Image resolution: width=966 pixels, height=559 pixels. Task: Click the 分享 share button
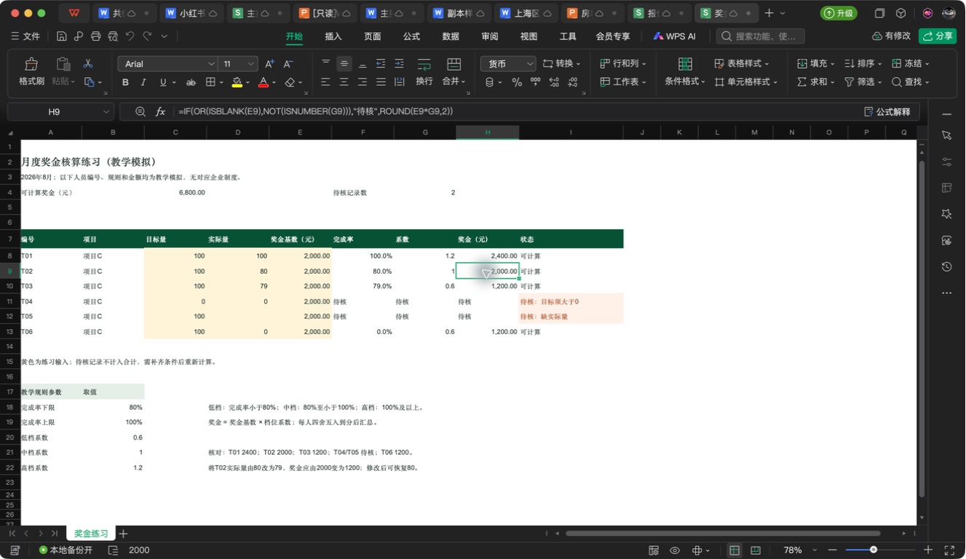[x=938, y=36]
